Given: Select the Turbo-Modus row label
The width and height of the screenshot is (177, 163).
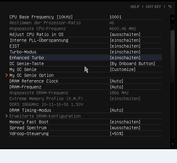Looking at the screenshot, I should [x=23, y=52].
